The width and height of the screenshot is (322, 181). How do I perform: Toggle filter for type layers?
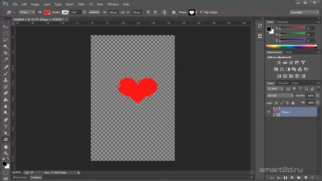300,88
